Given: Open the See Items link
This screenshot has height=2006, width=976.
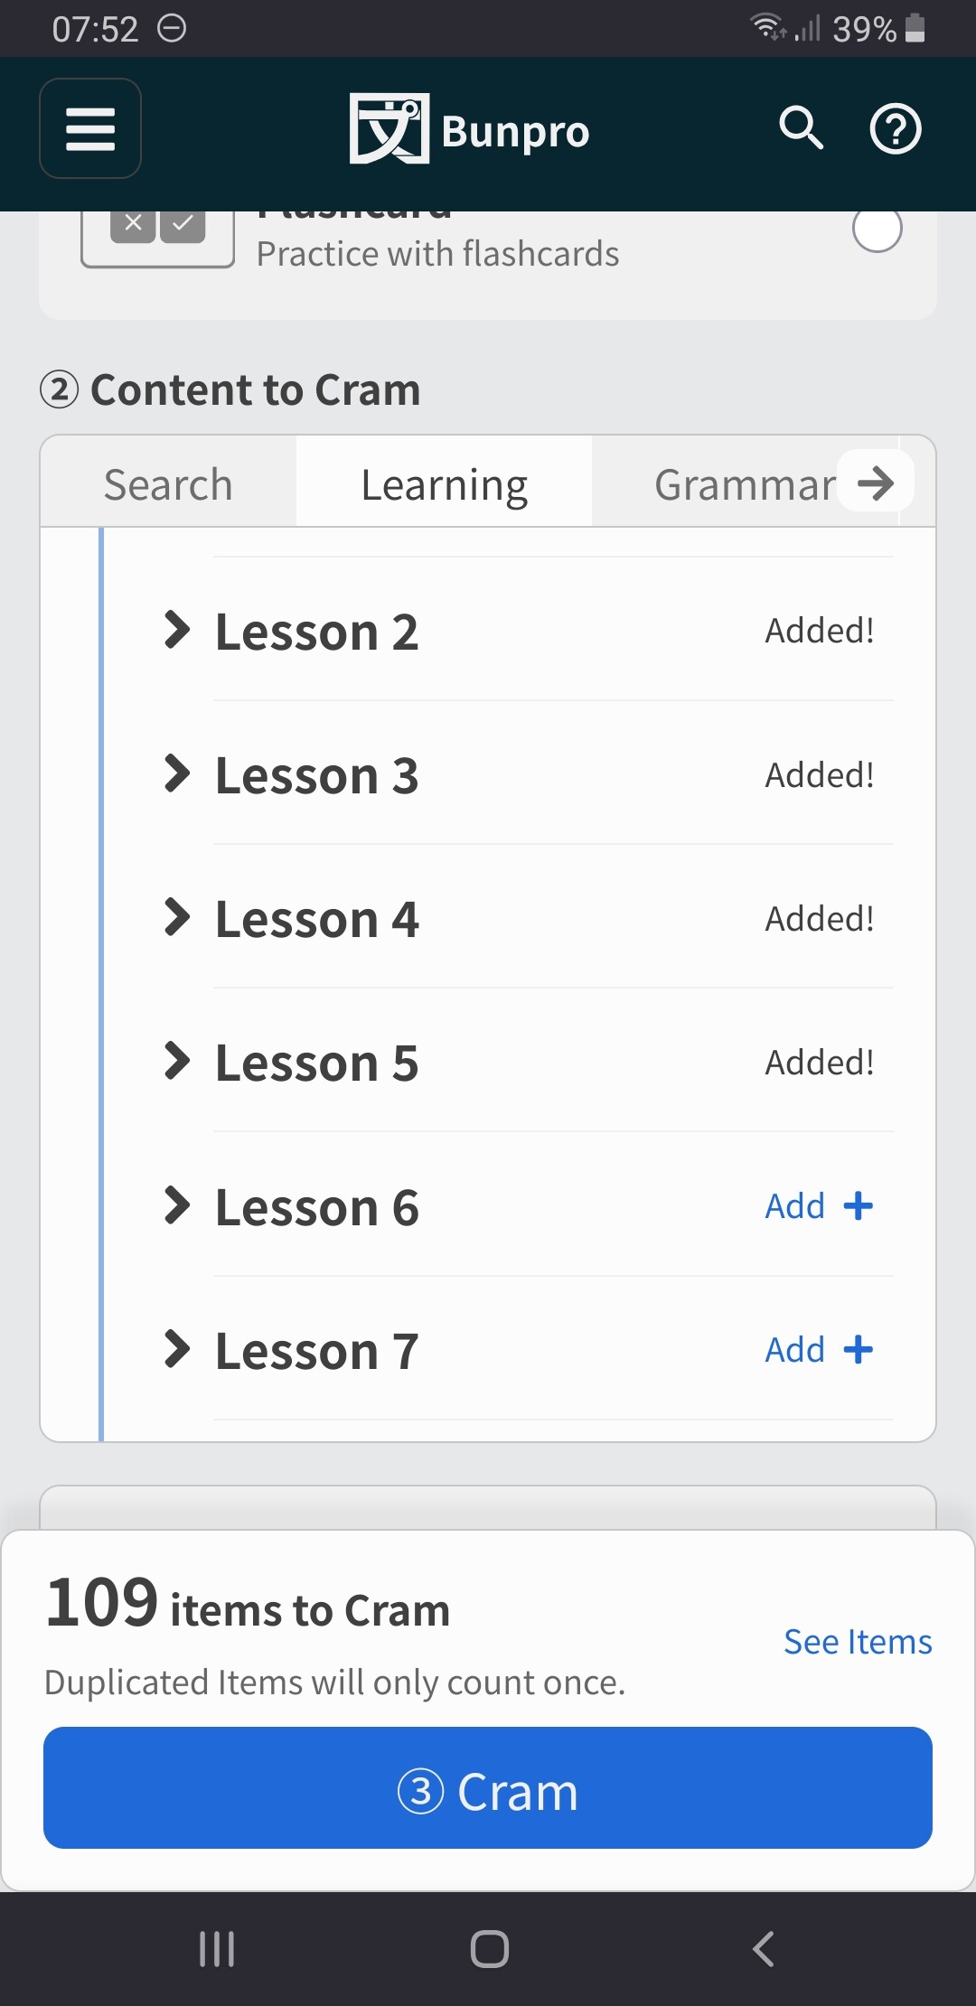Looking at the screenshot, I should (857, 1641).
